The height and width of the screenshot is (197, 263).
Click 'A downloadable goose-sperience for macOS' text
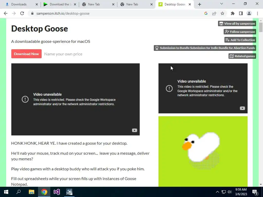click(x=51, y=41)
